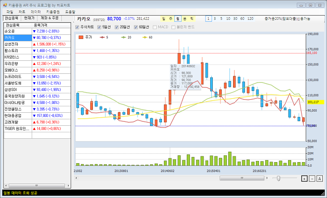Screen dimensions: 327x198
Task: Open the 파일 menu
Action: (x=9, y=12)
